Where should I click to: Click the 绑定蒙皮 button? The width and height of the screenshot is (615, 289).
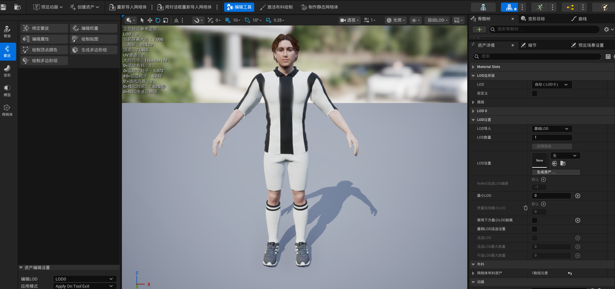[44, 28]
